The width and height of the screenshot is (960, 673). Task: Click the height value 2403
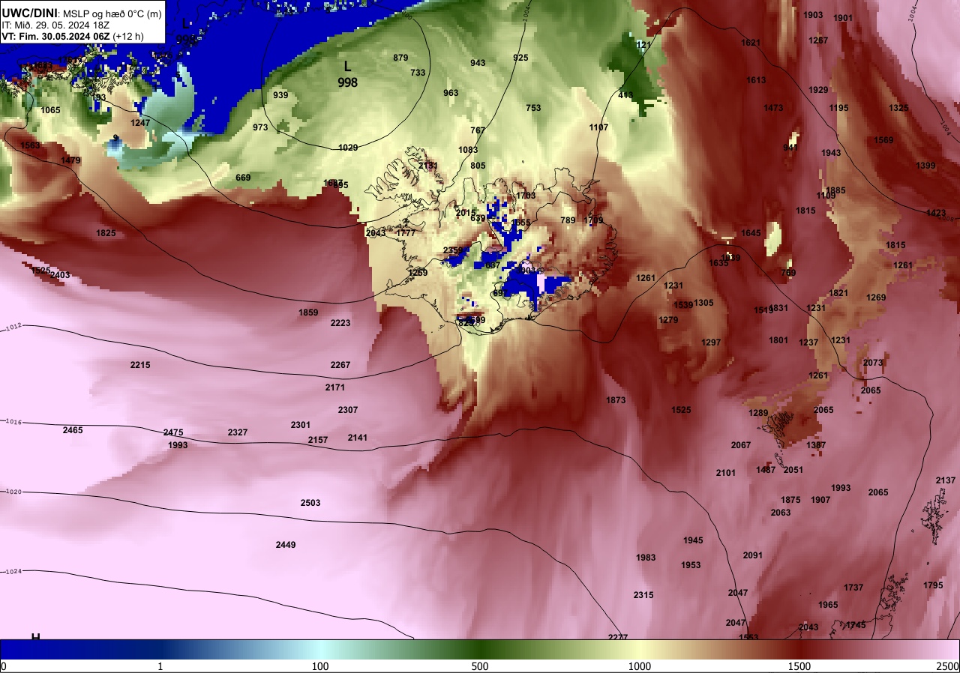(60, 275)
